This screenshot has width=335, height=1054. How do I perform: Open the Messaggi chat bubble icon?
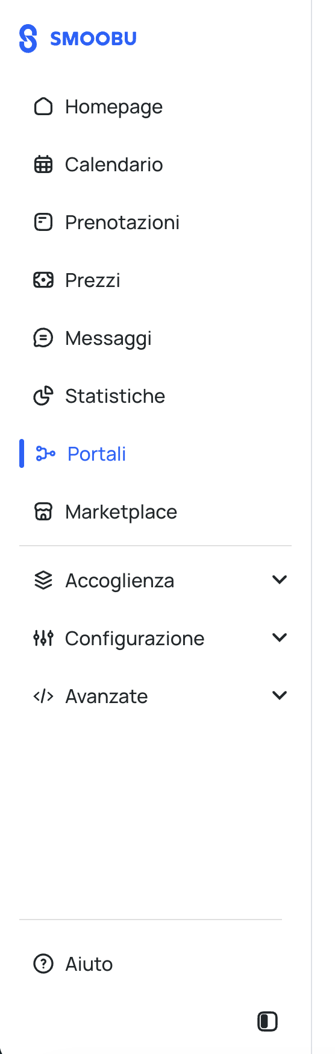coord(43,338)
